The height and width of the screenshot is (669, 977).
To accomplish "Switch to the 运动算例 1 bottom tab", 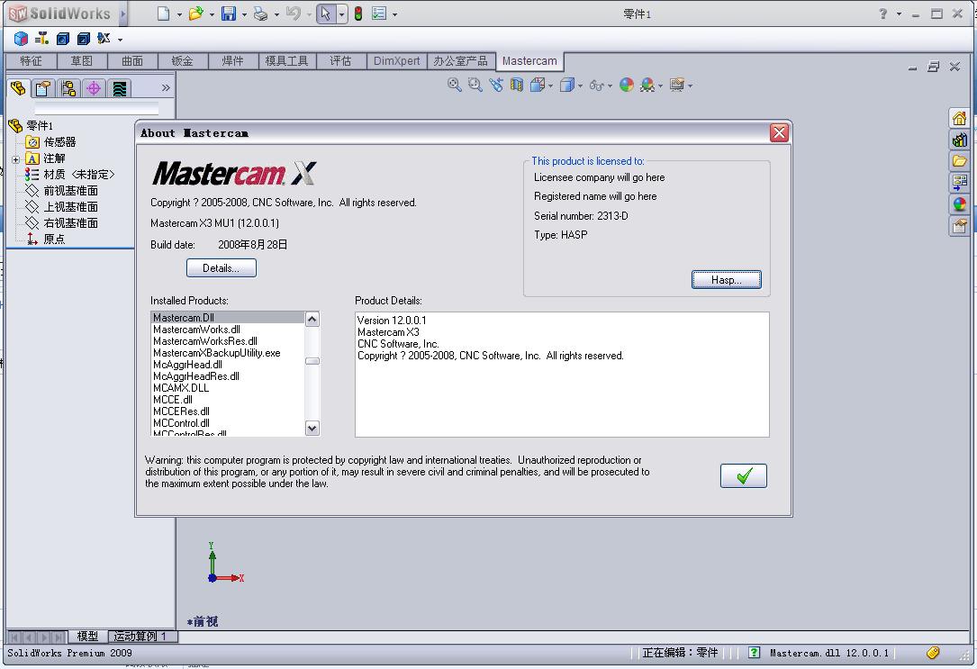I will click(141, 636).
